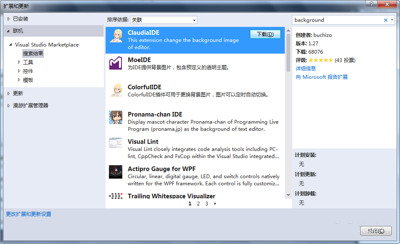Click the Actipro Gauge for WPF icon

point(116,172)
